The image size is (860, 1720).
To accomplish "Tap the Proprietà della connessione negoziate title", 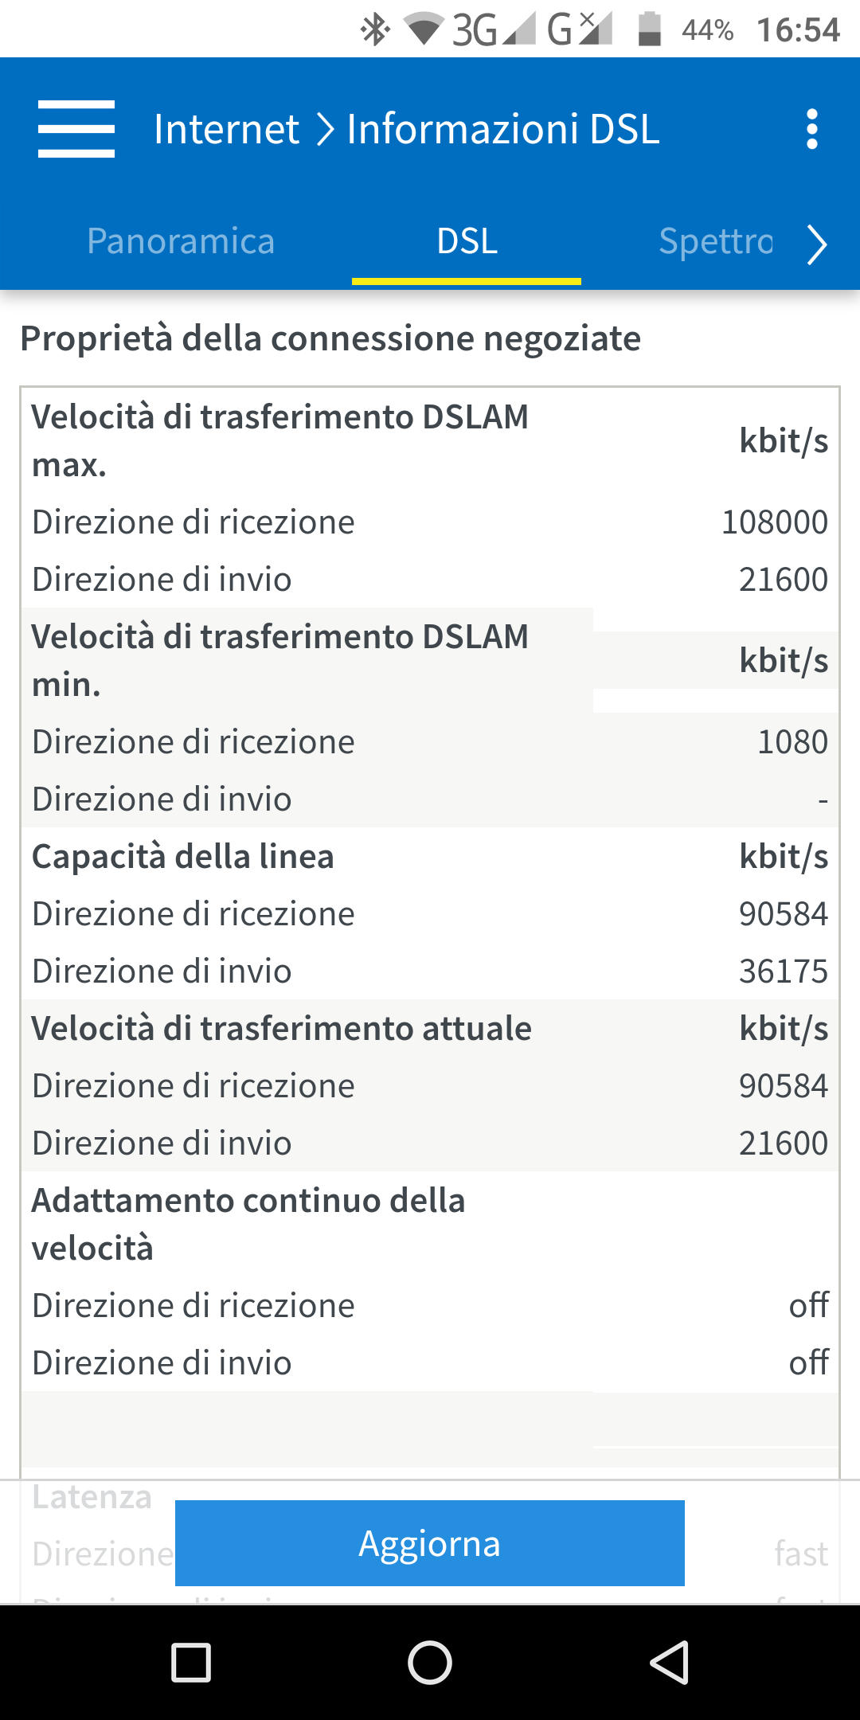I will pyautogui.click(x=330, y=338).
